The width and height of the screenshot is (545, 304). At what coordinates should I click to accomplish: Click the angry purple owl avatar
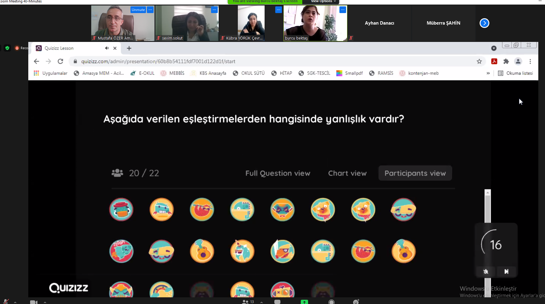(x=283, y=210)
